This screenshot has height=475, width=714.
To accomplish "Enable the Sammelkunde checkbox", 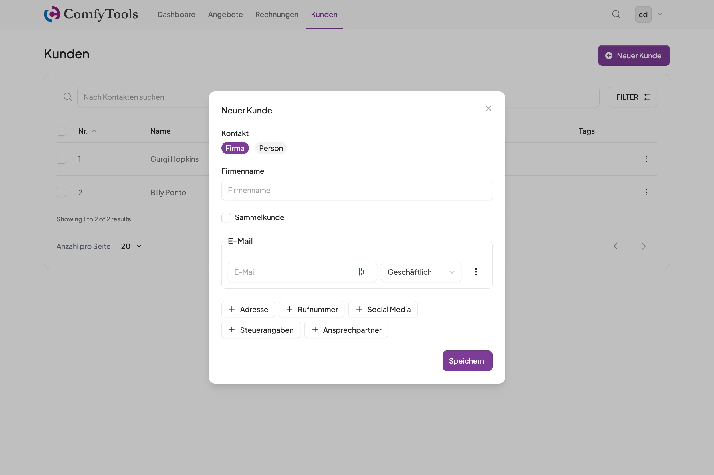I will (x=226, y=217).
